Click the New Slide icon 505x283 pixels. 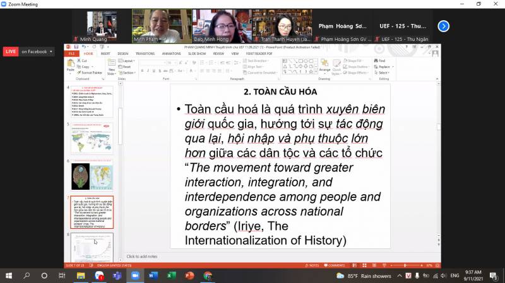pos(112,66)
